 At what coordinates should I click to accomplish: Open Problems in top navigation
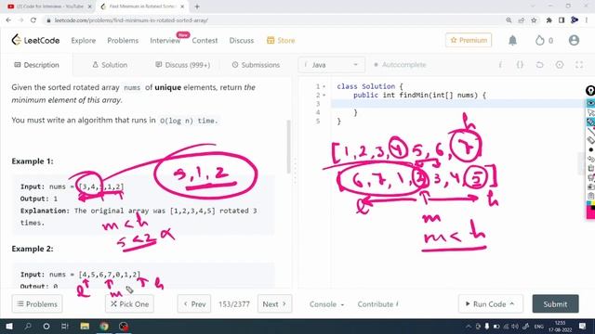tap(123, 40)
